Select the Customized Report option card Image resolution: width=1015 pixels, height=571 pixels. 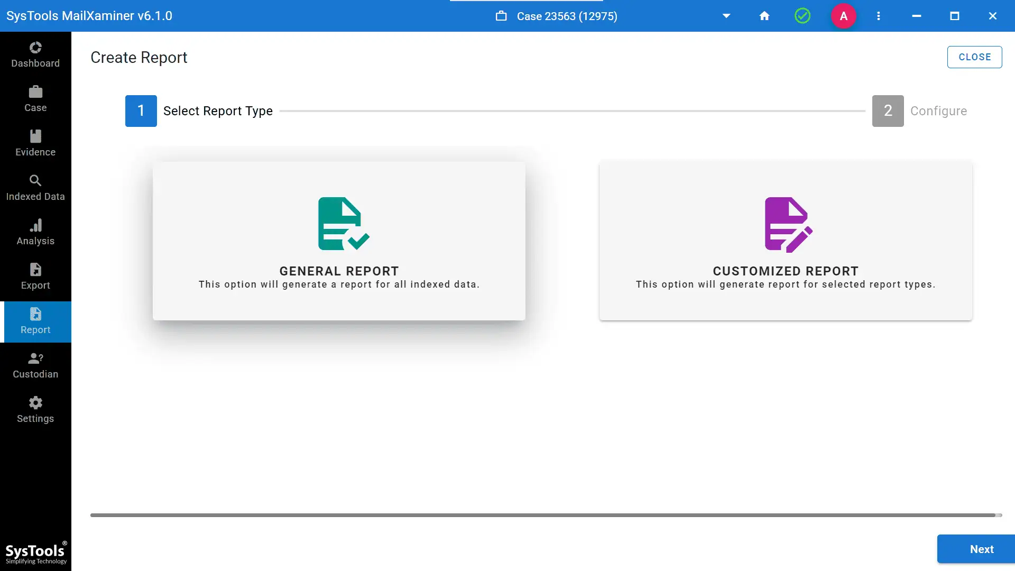point(785,241)
